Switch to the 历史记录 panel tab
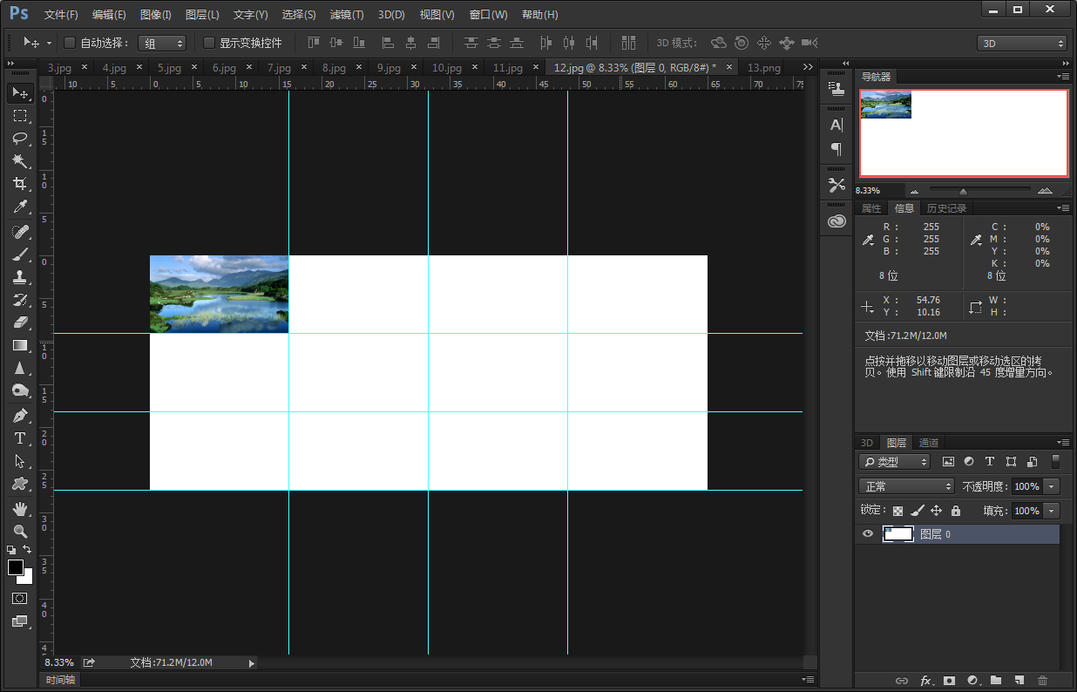Screen dimensions: 1077x692 [946, 208]
